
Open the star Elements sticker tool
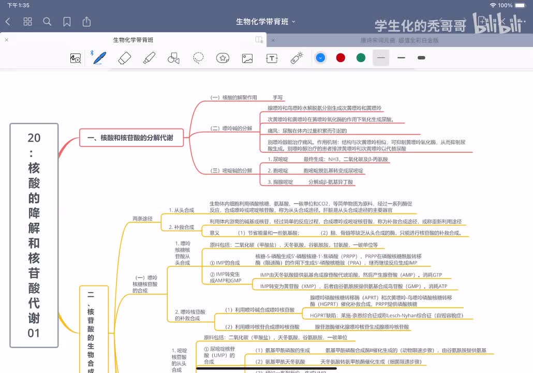[x=223, y=58]
